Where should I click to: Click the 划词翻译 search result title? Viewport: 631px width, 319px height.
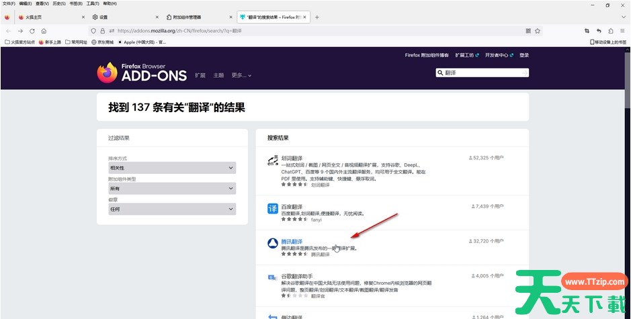292,158
